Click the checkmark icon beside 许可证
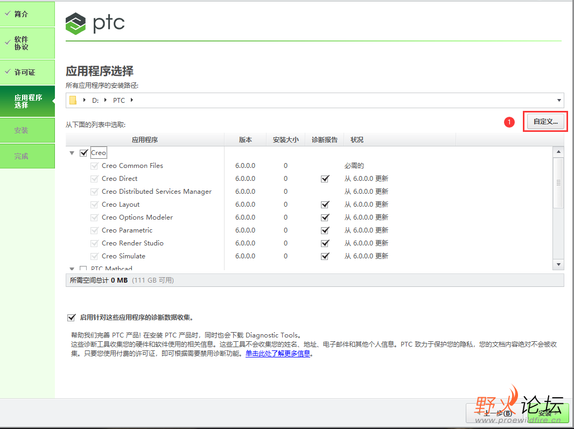Screen dimensions: 574x429 point(8,72)
